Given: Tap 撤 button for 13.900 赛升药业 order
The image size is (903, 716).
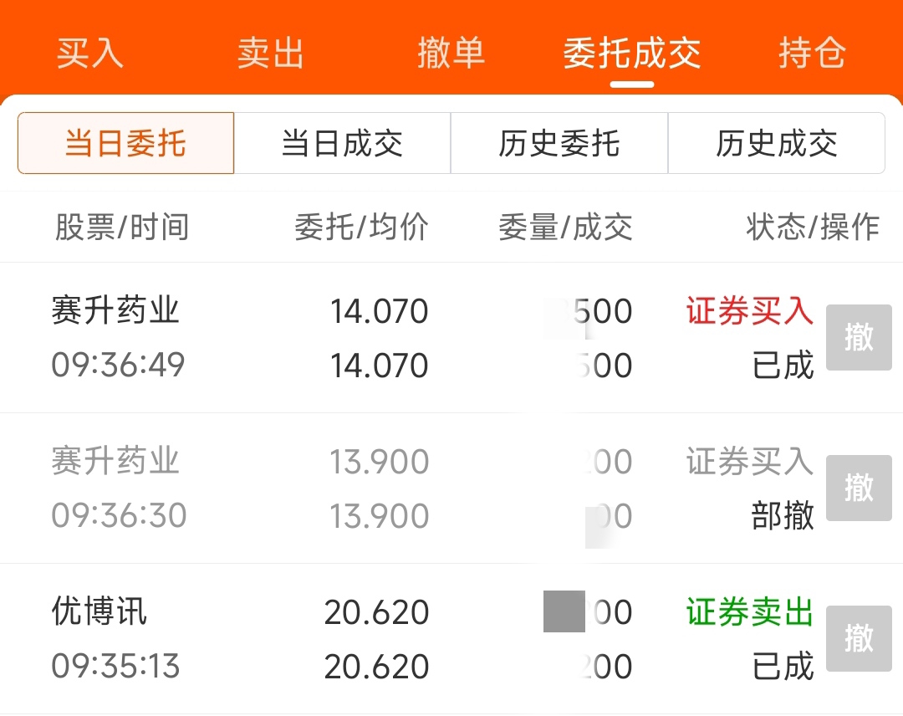Looking at the screenshot, I should (x=859, y=488).
